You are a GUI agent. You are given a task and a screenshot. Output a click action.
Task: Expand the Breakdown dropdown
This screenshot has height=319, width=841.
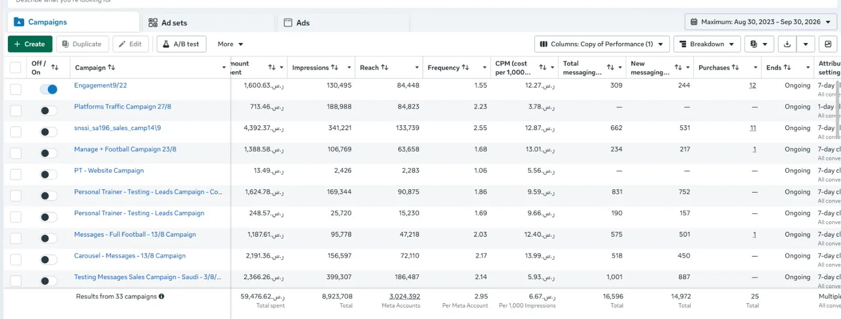(707, 44)
